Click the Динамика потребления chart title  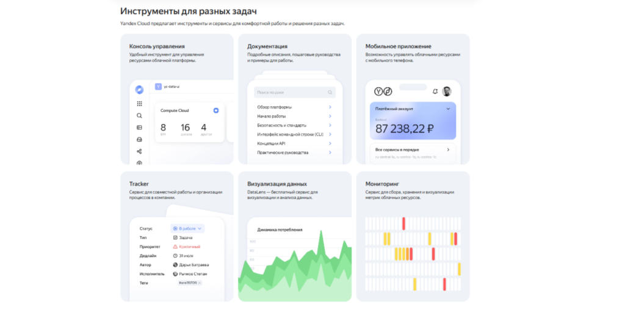click(x=280, y=229)
